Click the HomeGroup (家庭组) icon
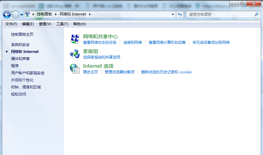The height and width of the screenshot is (155, 263). [x=75, y=54]
